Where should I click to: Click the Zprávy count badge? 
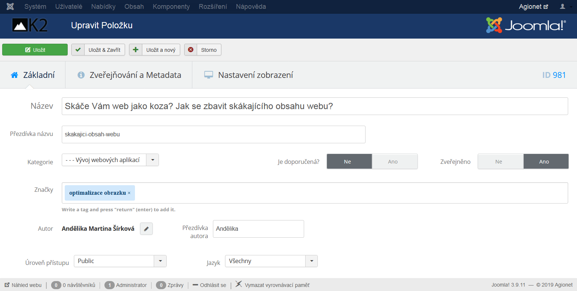tap(161, 285)
